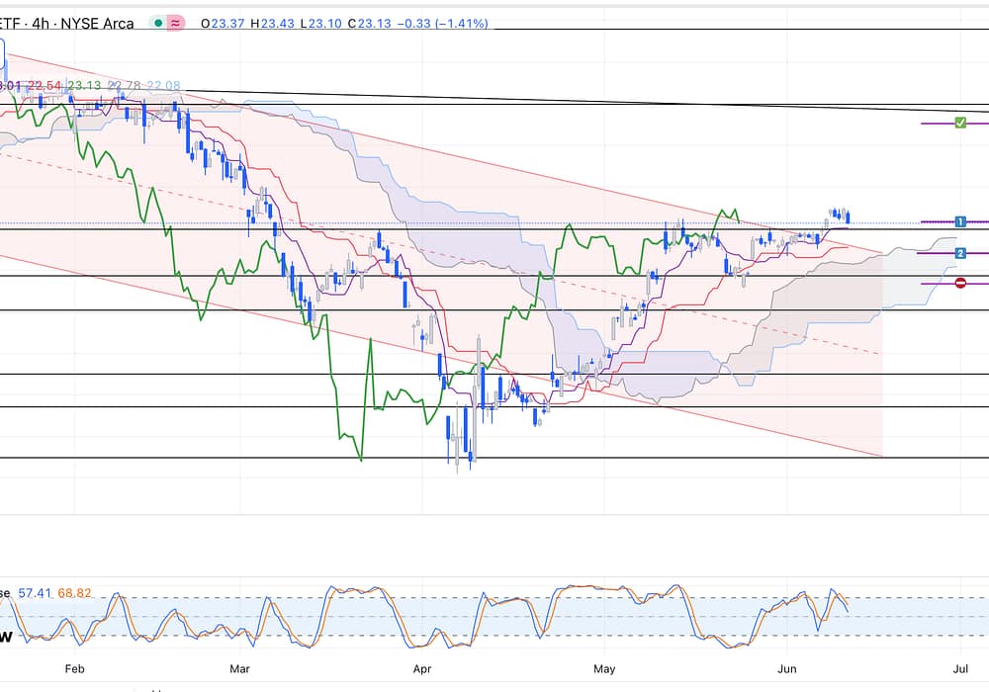989x692 pixels.
Task: Select the blue number 1 level marker
Action: 959,221
